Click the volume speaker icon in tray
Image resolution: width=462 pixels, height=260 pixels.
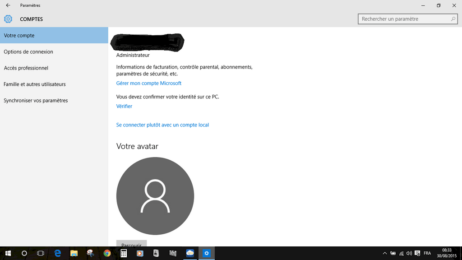tap(409, 253)
